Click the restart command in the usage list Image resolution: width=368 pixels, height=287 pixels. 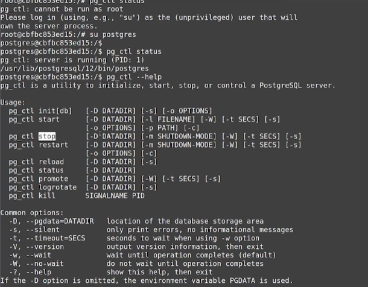pyautogui.click(x=53, y=145)
